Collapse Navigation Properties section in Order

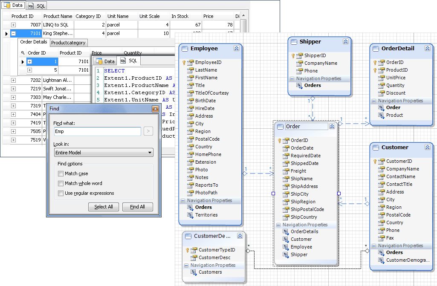278,225
